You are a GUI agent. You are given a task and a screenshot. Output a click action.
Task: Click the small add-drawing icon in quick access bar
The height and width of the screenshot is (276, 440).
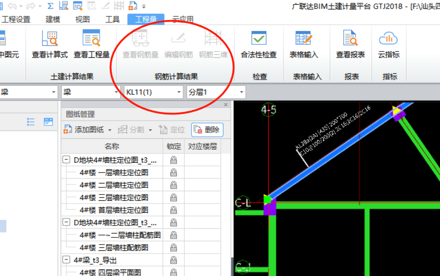133,6
